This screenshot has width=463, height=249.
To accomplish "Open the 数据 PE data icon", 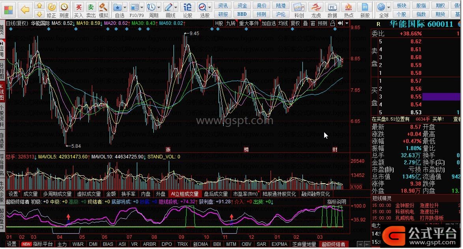I will tap(332, 7).
